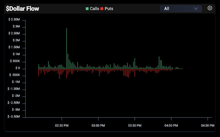Click the $ -3.50M y-axis label
This screenshot has height=137, width=220.
tap(14, 117)
